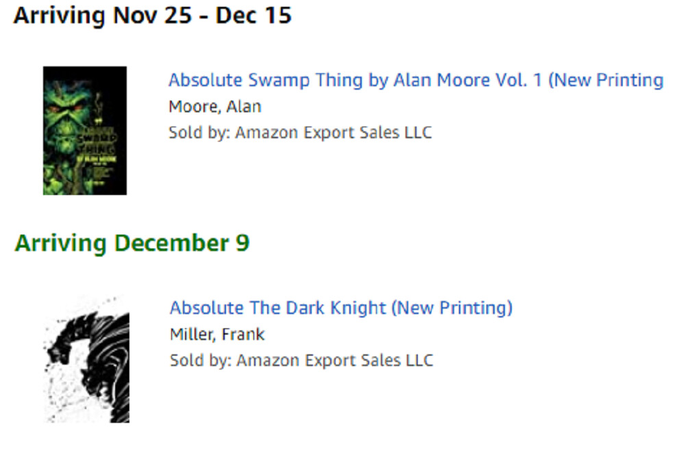Click the Dark Knight book cover thumbnail

(x=86, y=358)
